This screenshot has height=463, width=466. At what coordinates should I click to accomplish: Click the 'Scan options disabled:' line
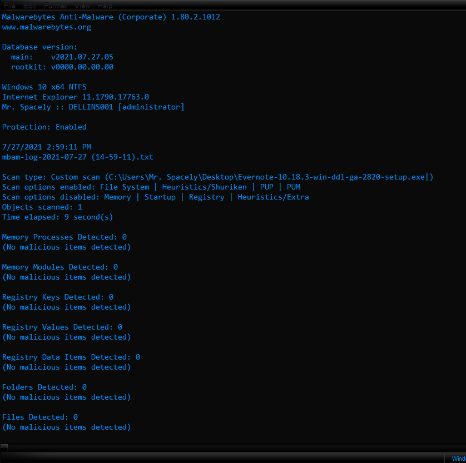tap(156, 197)
